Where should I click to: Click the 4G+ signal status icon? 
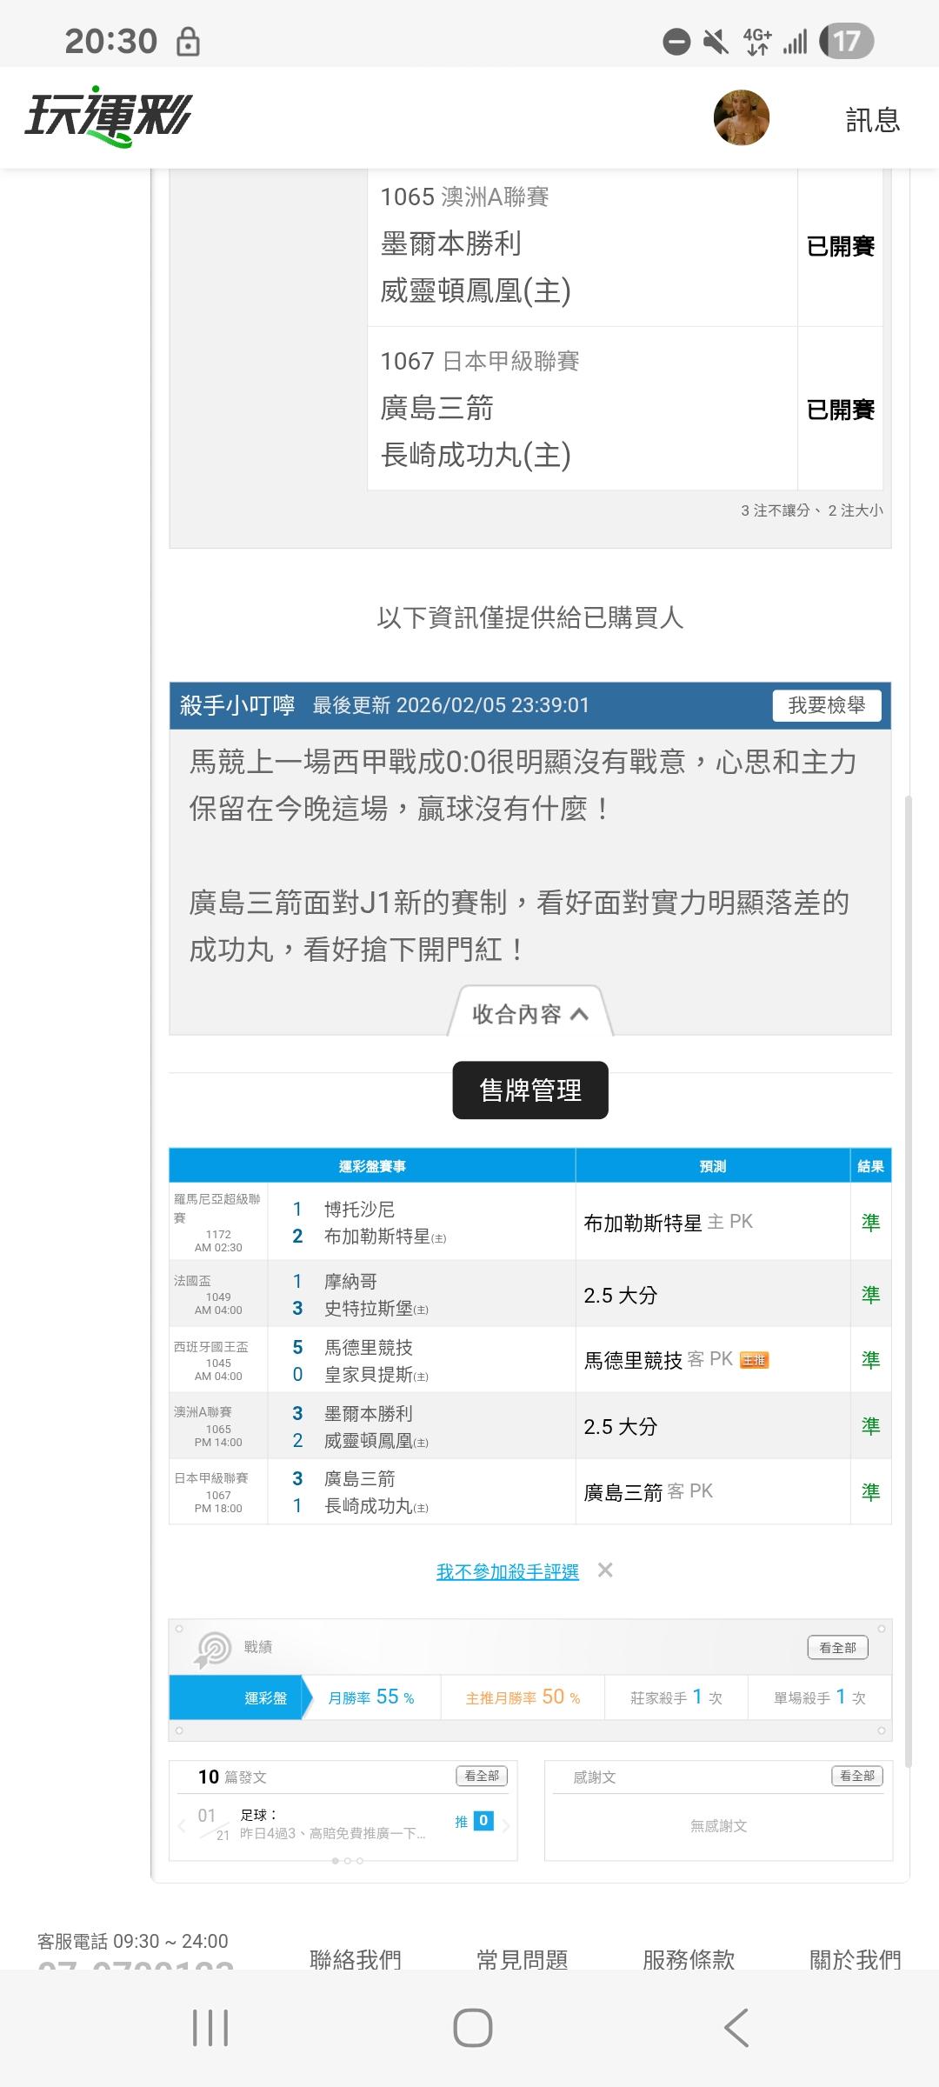point(757,41)
